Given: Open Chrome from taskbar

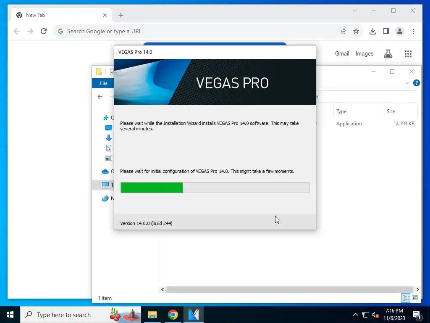Looking at the screenshot, I should [x=173, y=315].
